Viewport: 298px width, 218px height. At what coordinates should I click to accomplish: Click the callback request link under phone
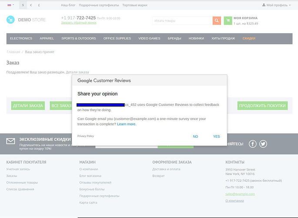pyautogui.click(x=79, y=23)
